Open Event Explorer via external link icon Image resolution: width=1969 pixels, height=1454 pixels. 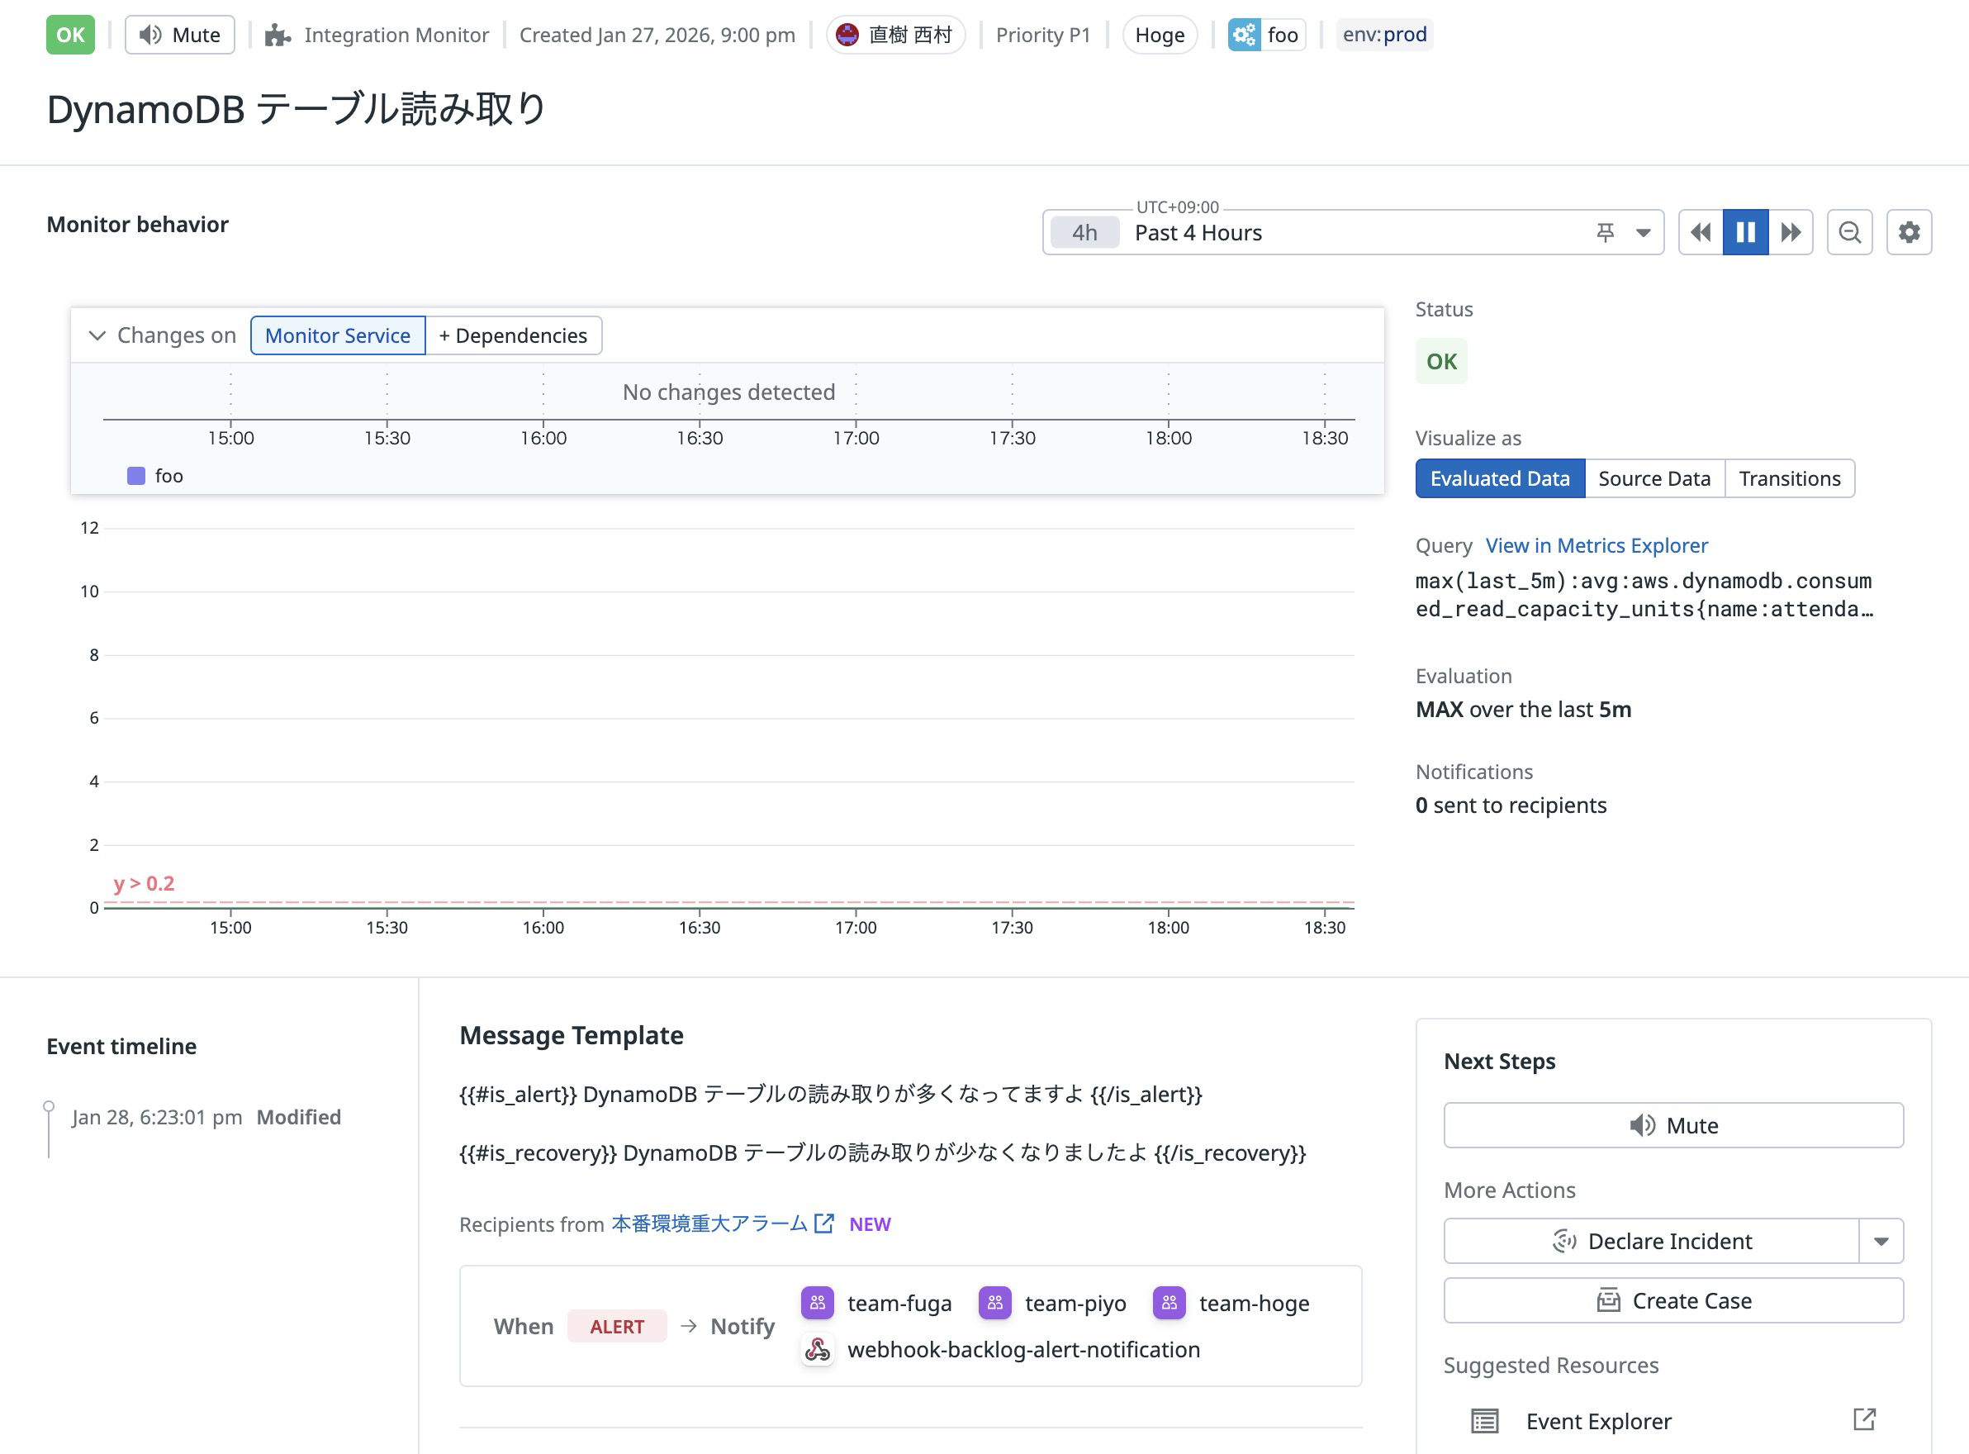click(x=1863, y=1421)
